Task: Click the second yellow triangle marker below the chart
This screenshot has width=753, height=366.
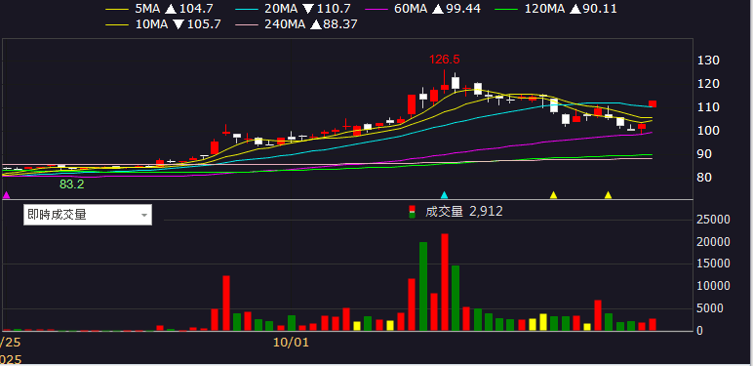Action: point(608,195)
